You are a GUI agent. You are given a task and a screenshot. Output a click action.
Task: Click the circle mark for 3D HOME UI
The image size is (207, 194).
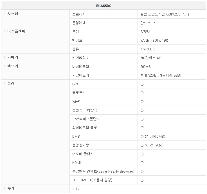click(142, 180)
